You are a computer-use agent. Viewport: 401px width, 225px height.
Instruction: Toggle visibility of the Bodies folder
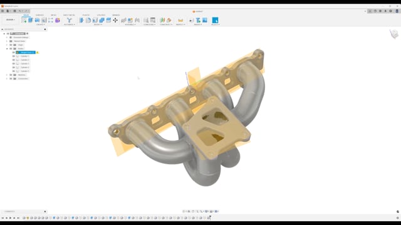[x=11, y=49]
